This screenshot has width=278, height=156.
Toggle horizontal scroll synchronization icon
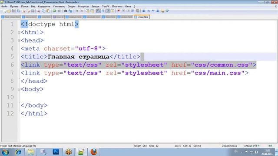click(92, 11)
